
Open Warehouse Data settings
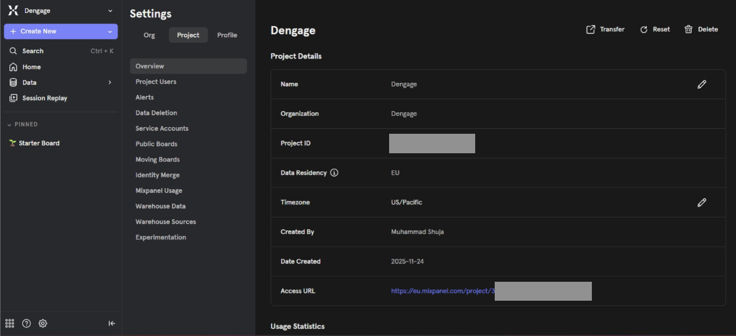[161, 206]
